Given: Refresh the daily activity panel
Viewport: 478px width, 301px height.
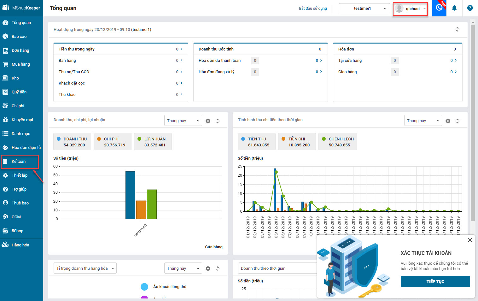Looking at the screenshot, I should coord(457,29).
